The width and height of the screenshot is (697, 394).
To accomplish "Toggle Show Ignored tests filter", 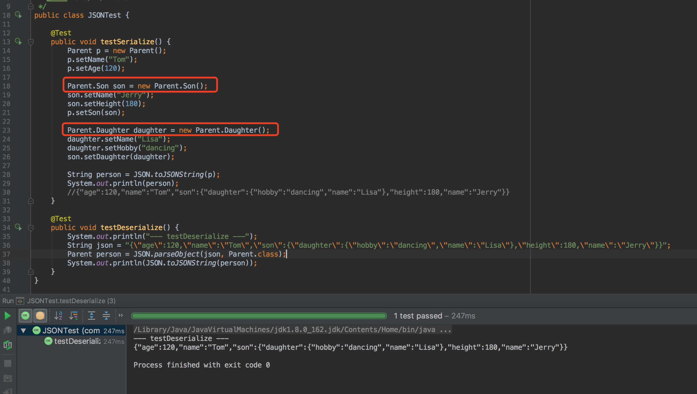I will pos(40,316).
